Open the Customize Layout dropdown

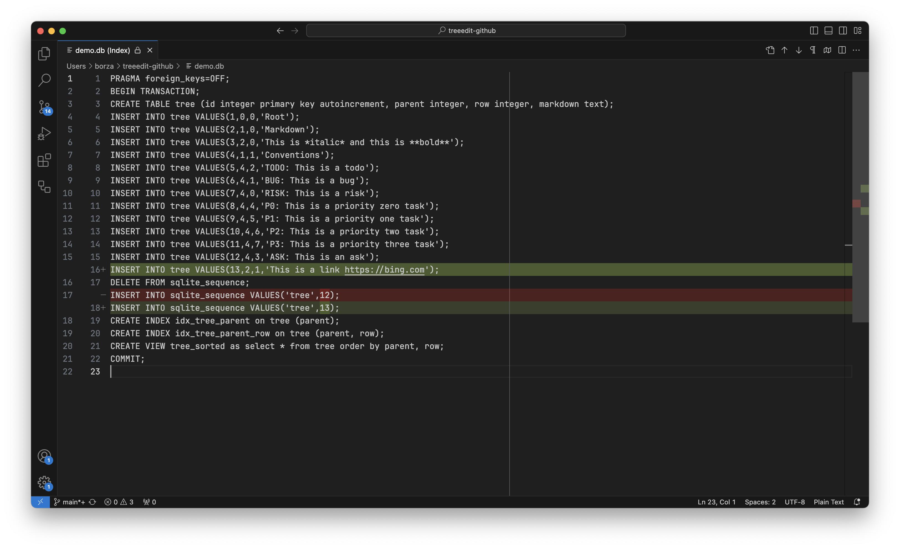pyautogui.click(x=858, y=30)
